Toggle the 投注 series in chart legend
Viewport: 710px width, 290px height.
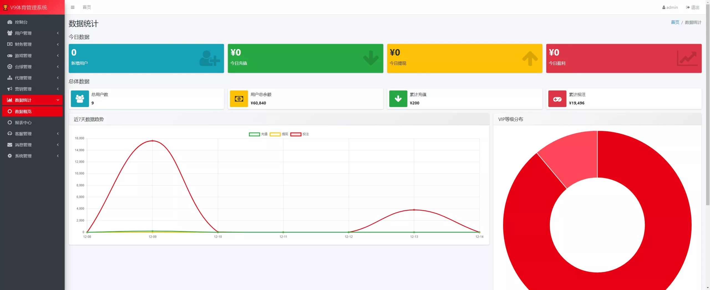pyautogui.click(x=300, y=134)
